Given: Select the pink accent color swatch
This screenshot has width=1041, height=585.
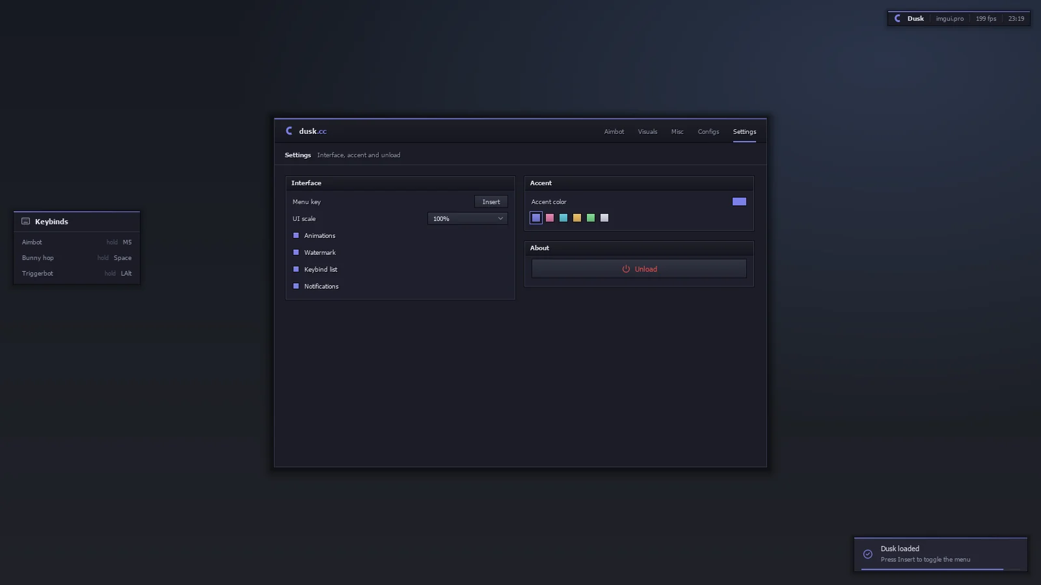Looking at the screenshot, I should tap(550, 218).
